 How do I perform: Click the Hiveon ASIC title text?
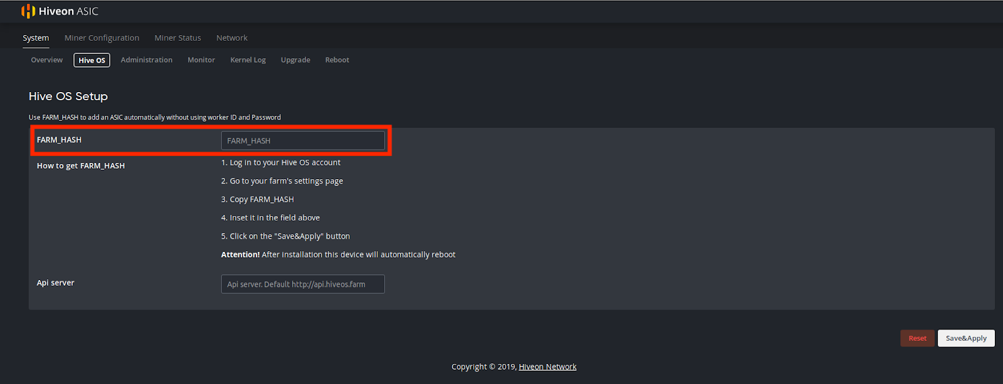[68, 11]
